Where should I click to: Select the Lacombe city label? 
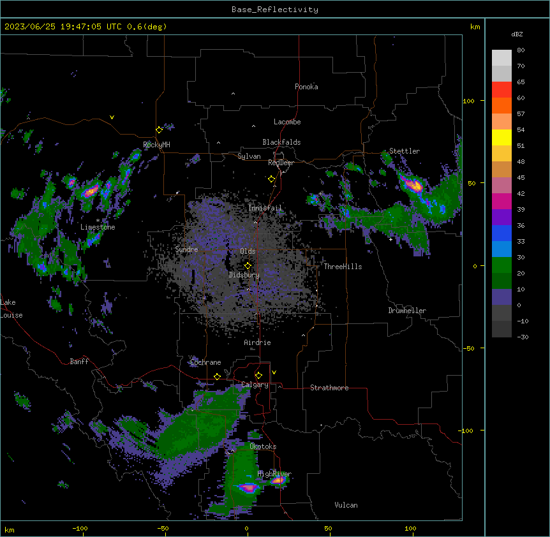click(x=287, y=122)
